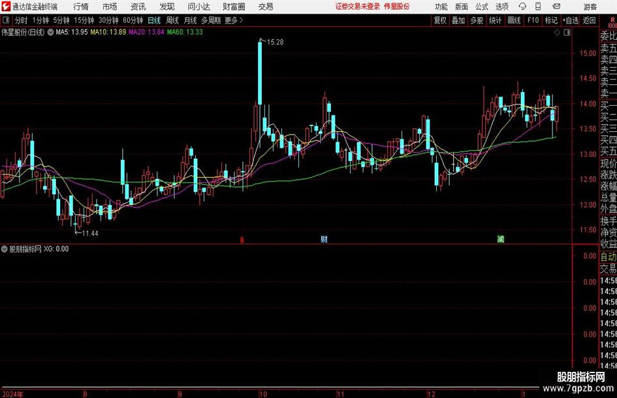Click the red marker near October
This screenshot has width=617, height=398.
[242, 240]
